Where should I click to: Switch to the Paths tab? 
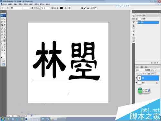(146, 67)
